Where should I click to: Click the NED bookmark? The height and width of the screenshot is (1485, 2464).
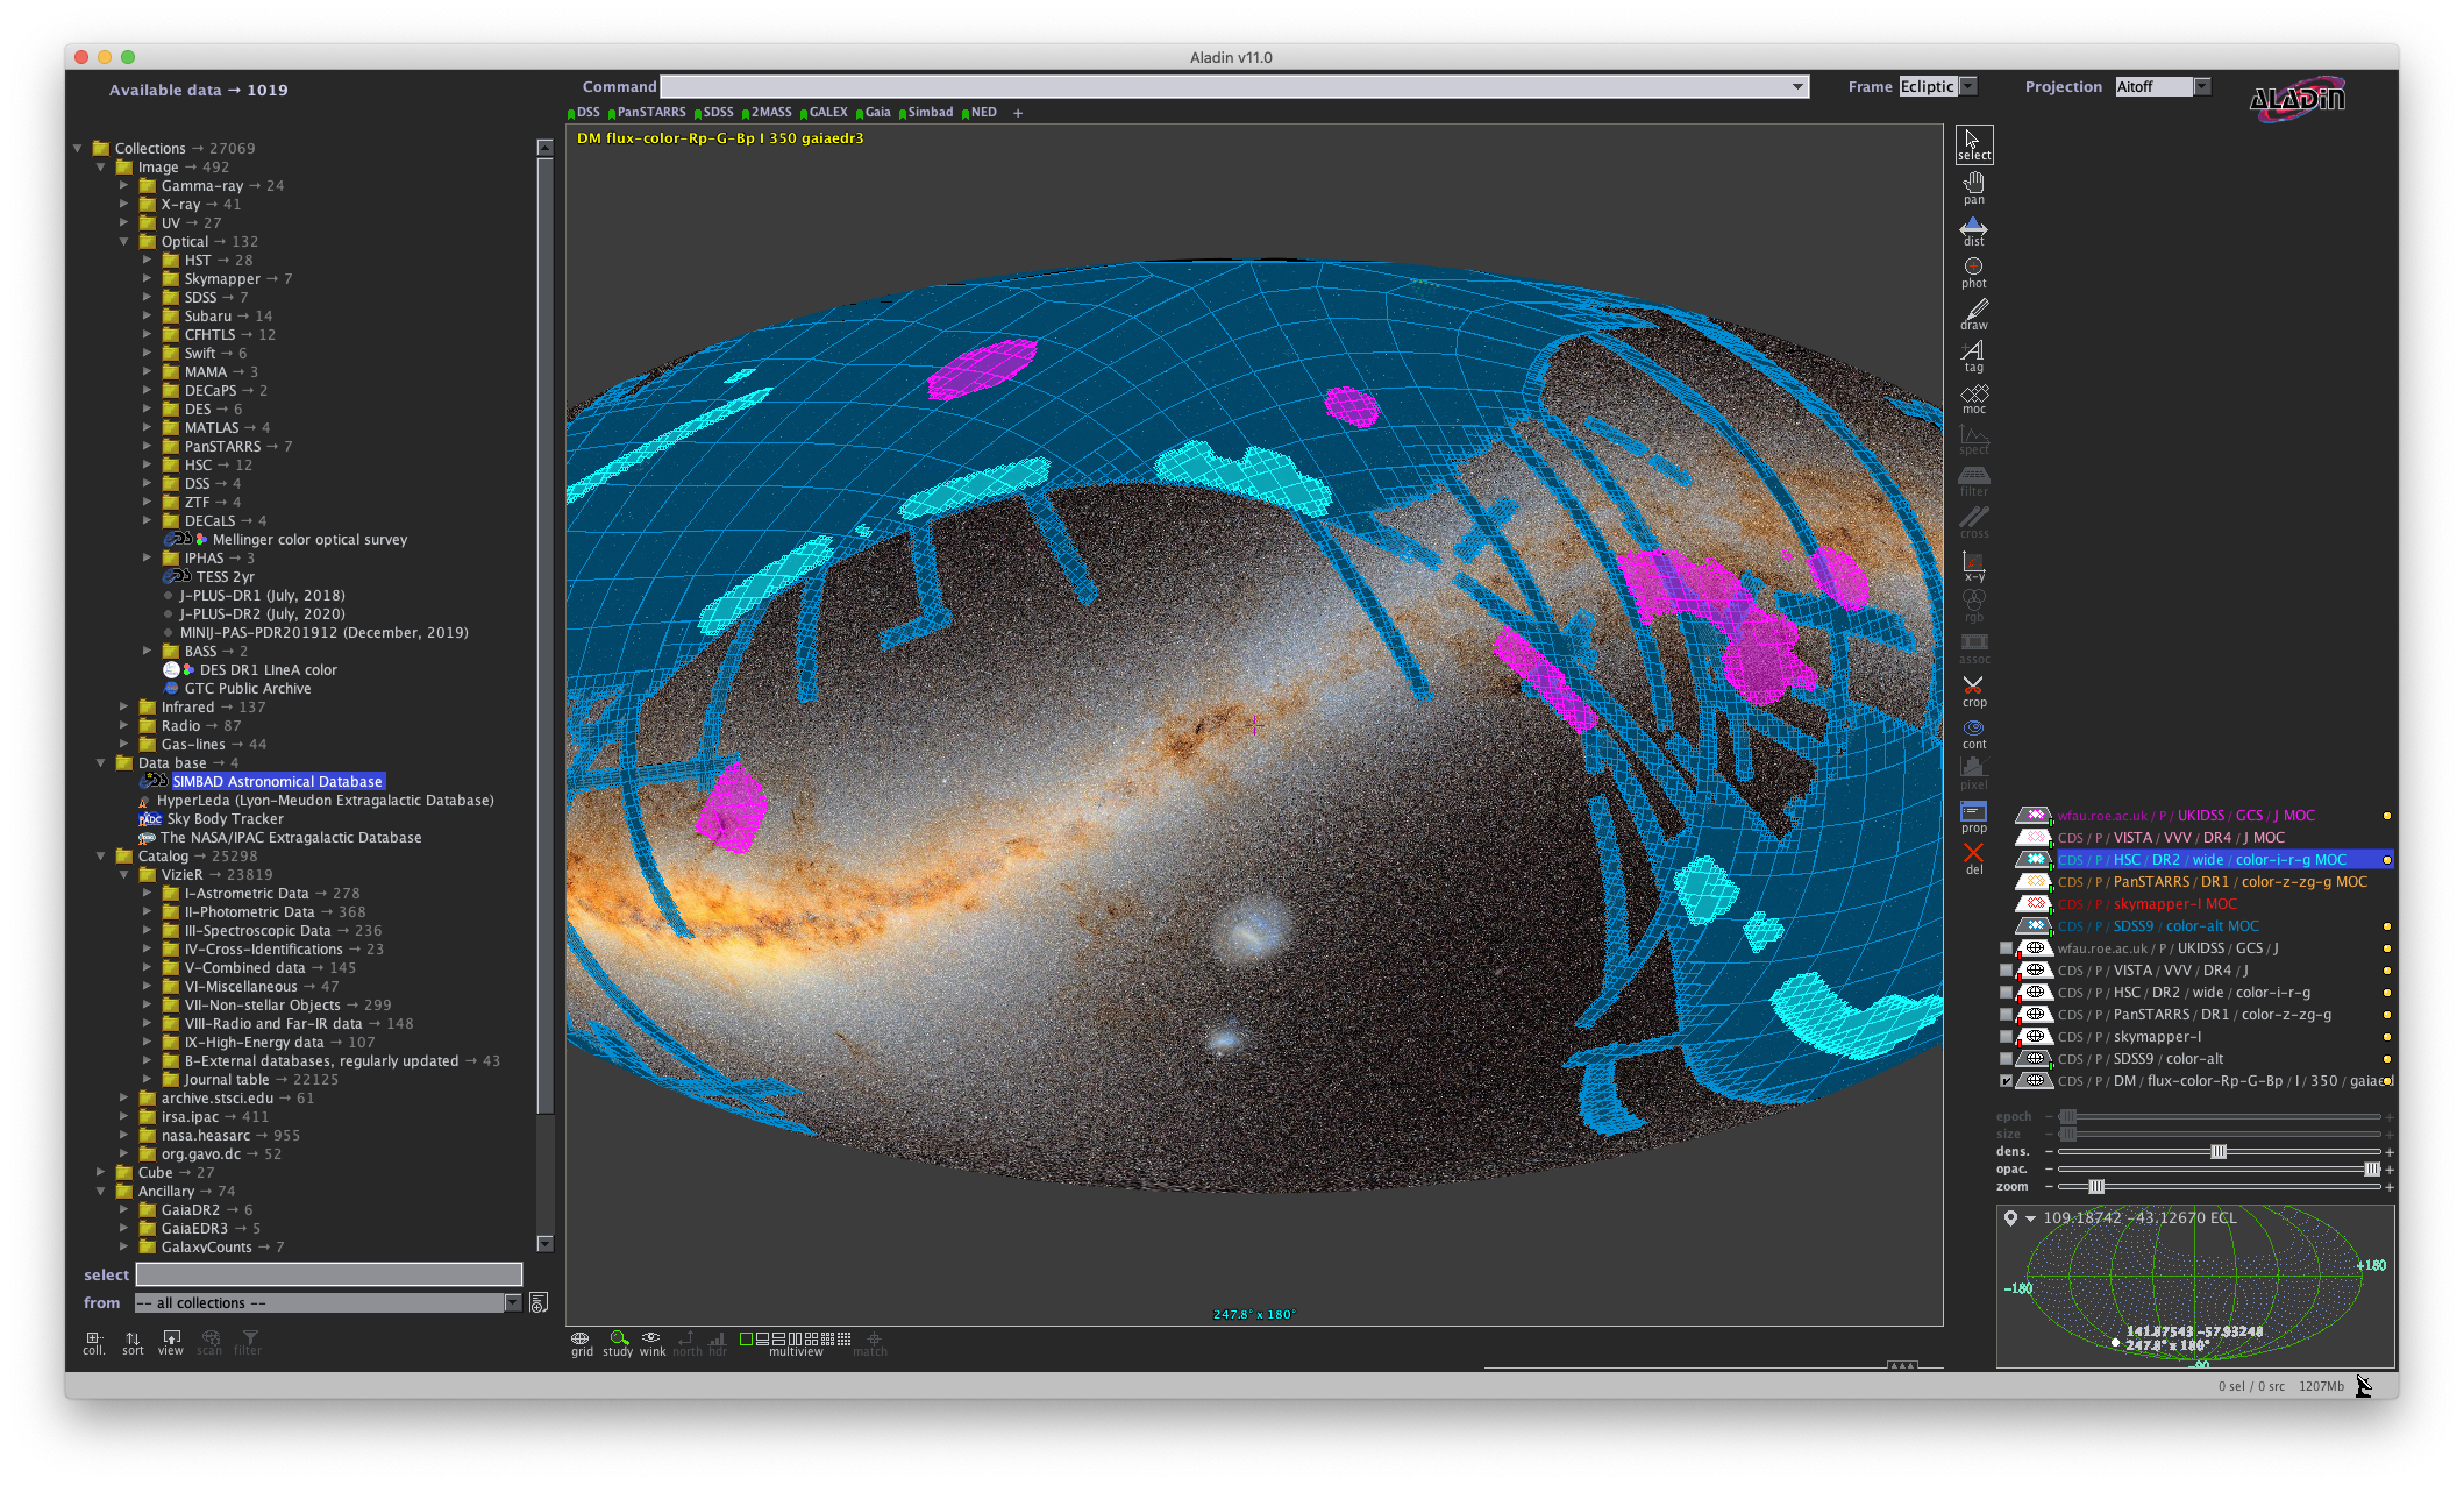979,112
